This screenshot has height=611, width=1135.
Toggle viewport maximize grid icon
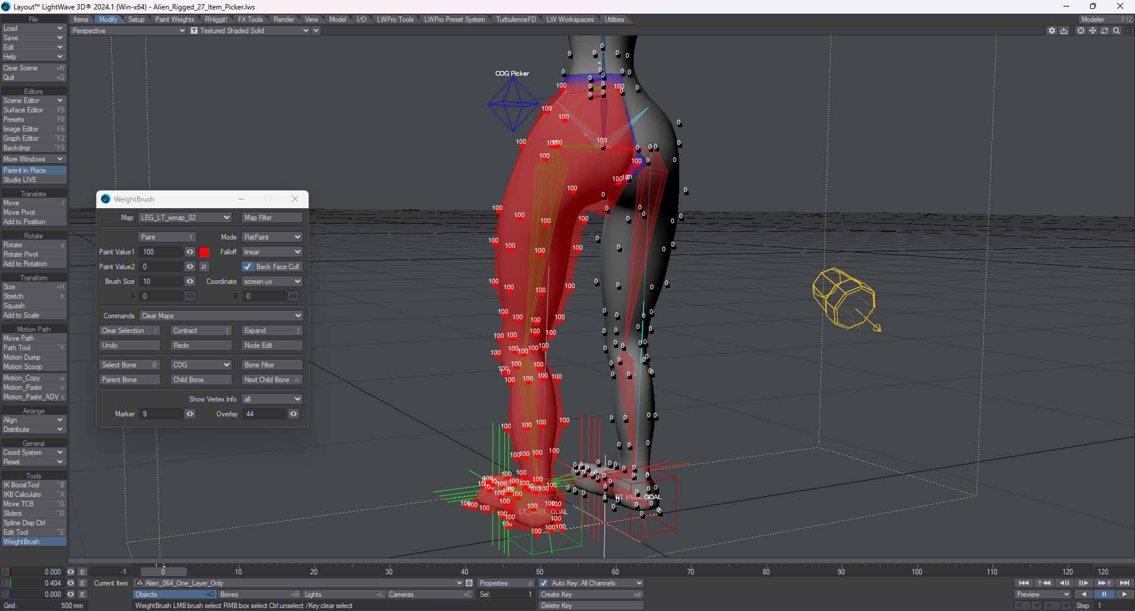[1128, 31]
